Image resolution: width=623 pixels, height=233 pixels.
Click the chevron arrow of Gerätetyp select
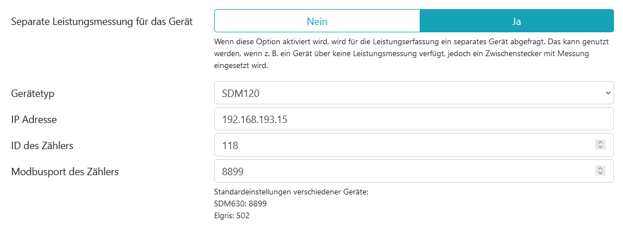[608, 93]
